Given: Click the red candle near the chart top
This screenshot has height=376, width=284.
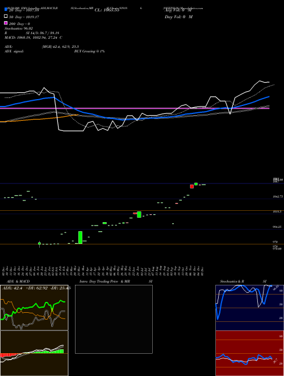Looking at the screenshot, I should [x=192, y=186].
